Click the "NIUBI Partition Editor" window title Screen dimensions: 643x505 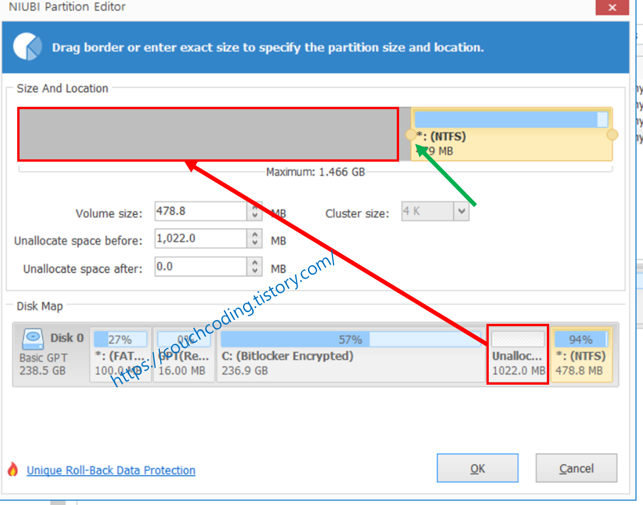tap(67, 7)
